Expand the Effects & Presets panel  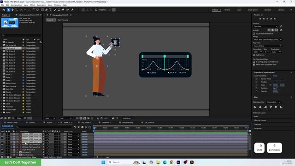pyautogui.click(x=260, y=120)
